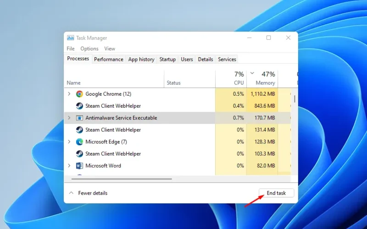Click the horizontal scrollbar thumb
Screen dimensions: 367x229
coord(122,179)
